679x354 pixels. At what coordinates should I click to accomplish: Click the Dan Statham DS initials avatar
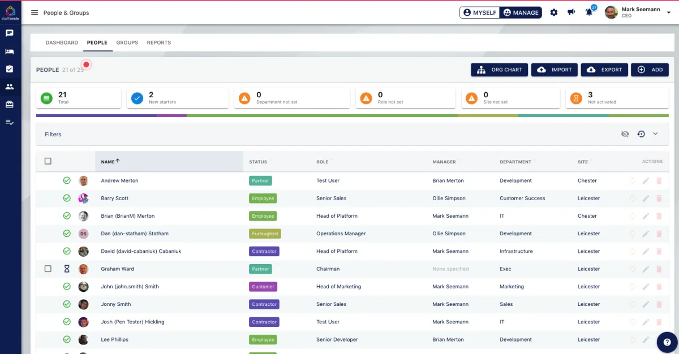click(x=83, y=234)
